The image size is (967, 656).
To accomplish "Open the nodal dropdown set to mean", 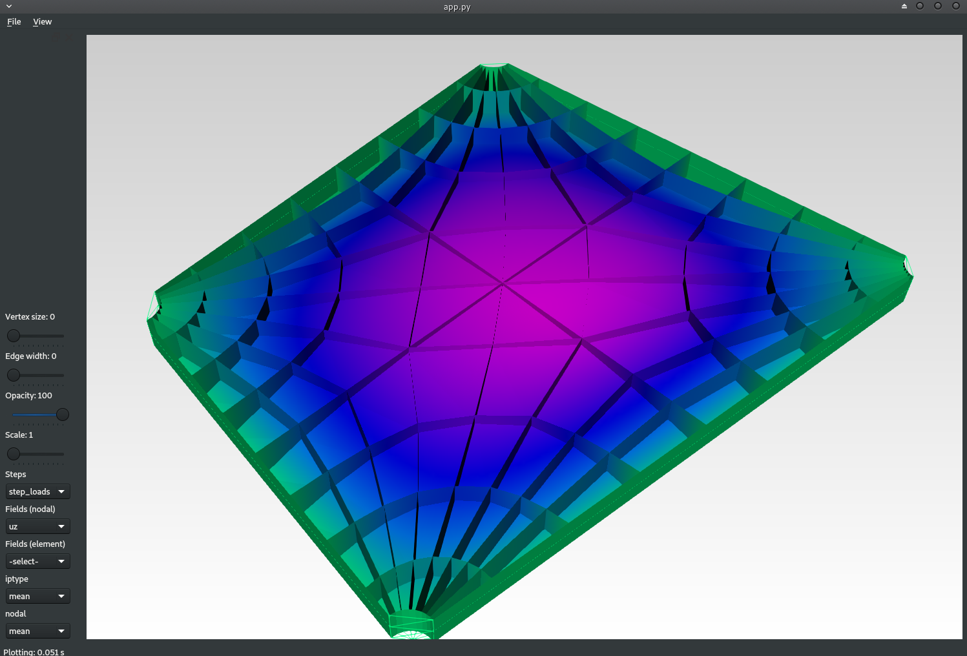I will tap(37, 631).
